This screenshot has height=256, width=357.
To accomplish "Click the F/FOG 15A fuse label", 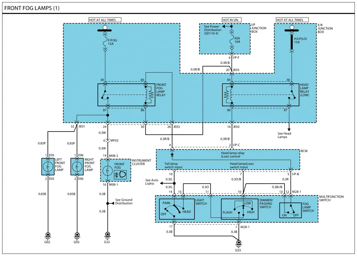I will pos(112,42).
